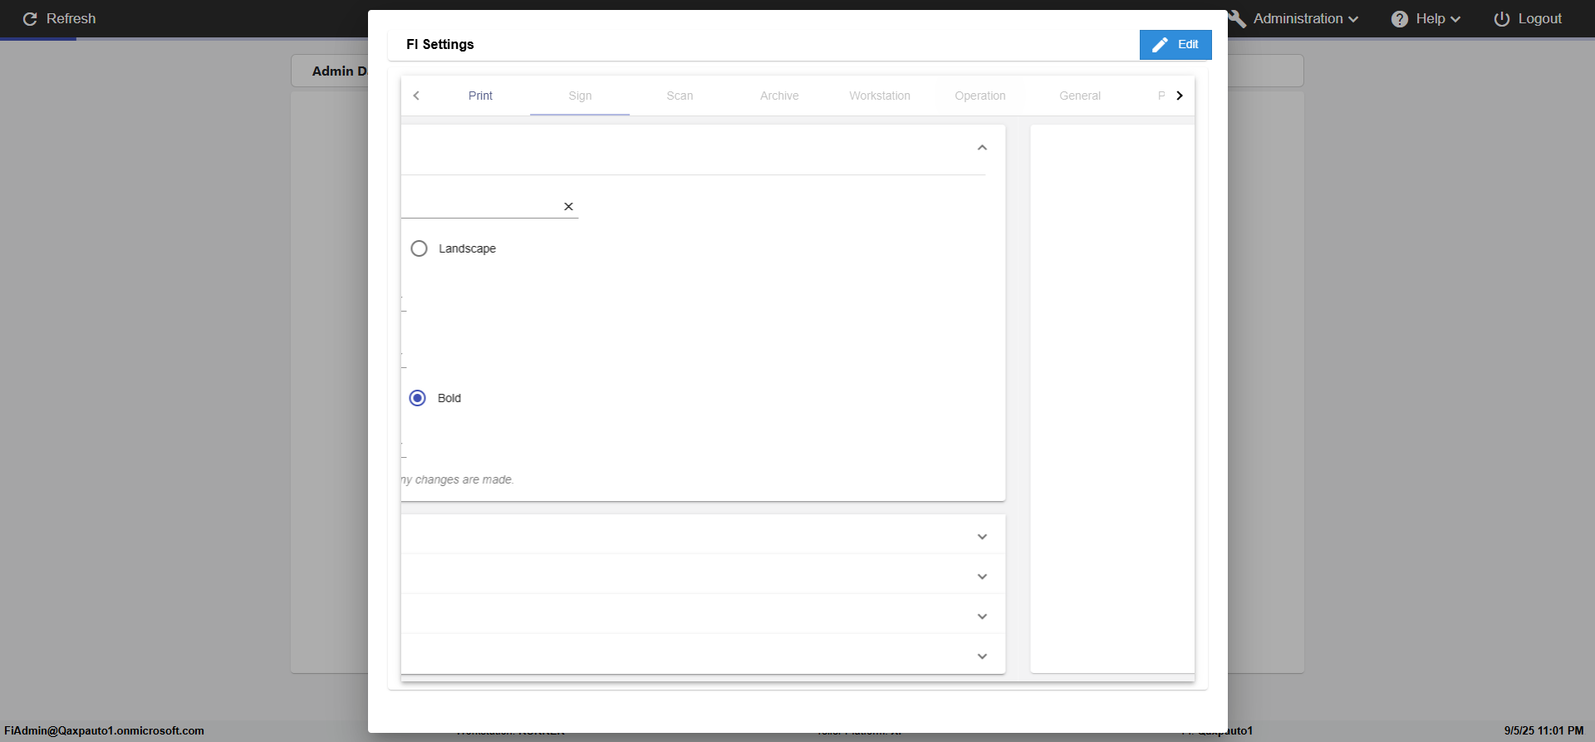Click the Help question mark icon
The width and height of the screenshot is (1595, 742).
(x=1400, y=19)
